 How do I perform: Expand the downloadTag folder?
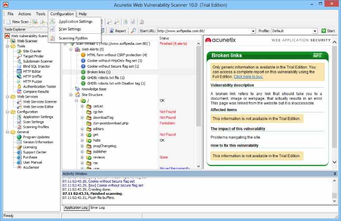point(82,117)
